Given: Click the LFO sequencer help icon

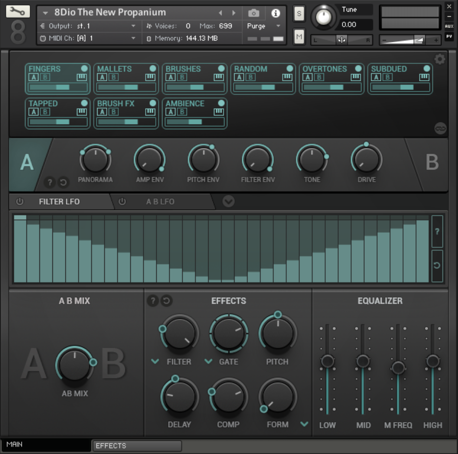Looking at the screenshot, I should point(437,231).
